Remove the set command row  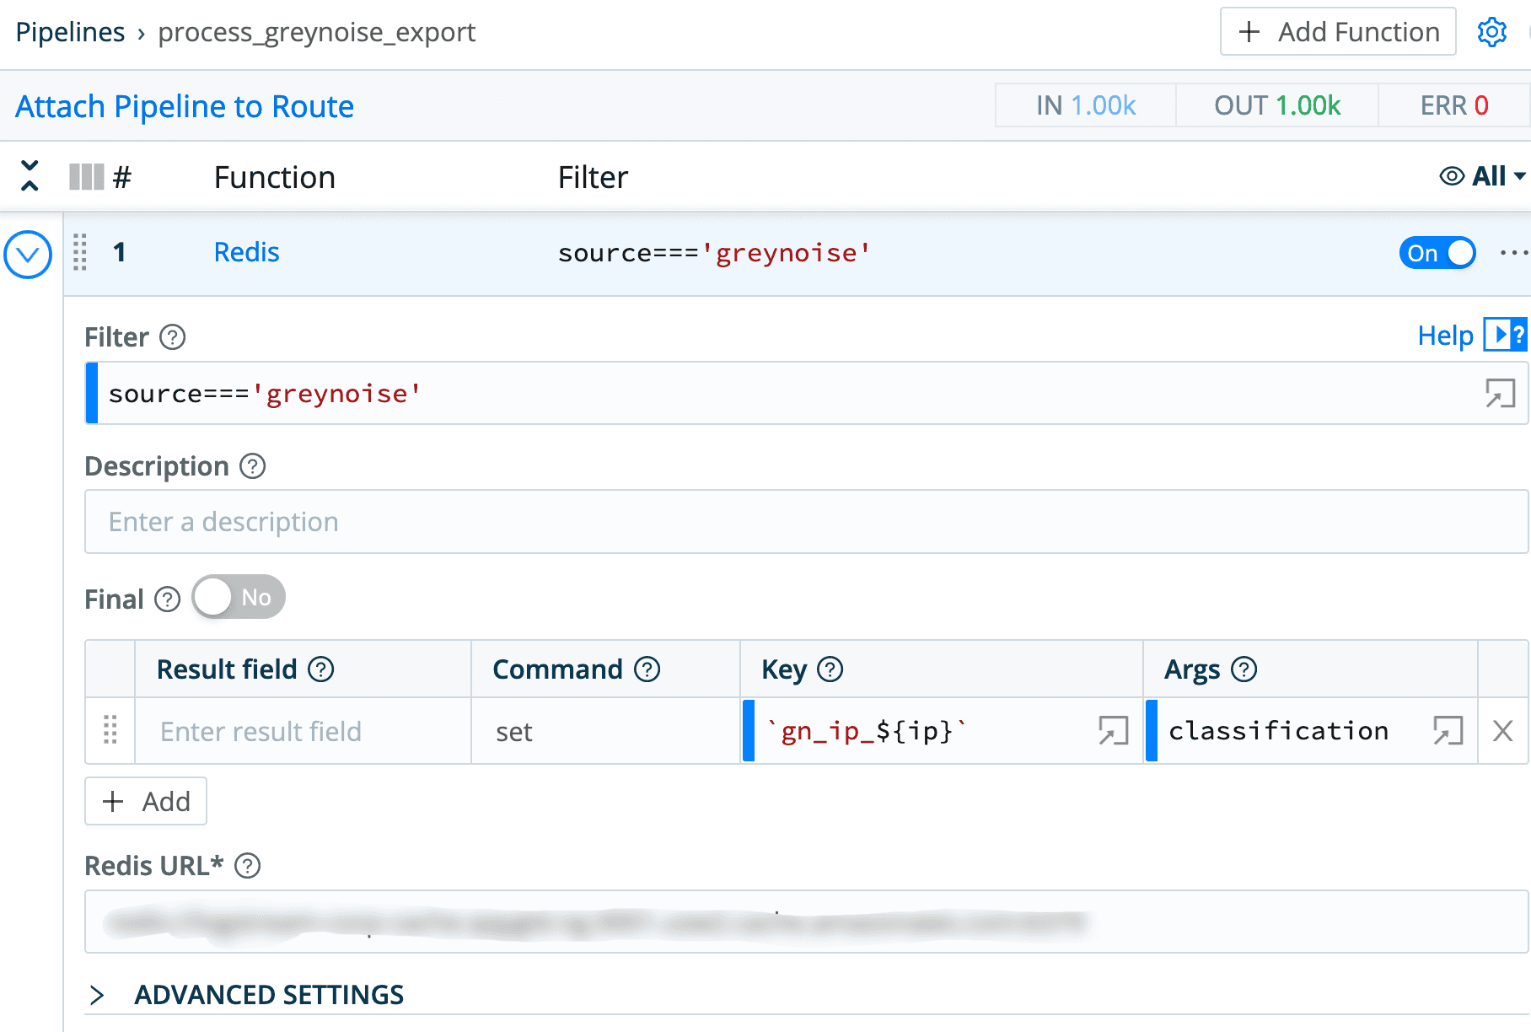pos(1502,730)
